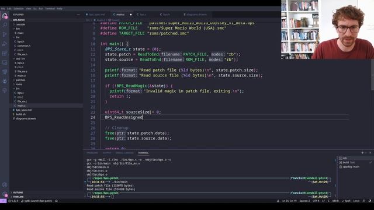Open file_ex.h in the file tree

(47, 54)
